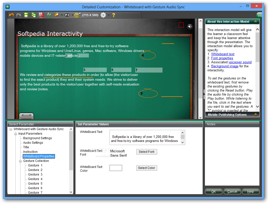Click gesture marker 7 highlight box

149,70
